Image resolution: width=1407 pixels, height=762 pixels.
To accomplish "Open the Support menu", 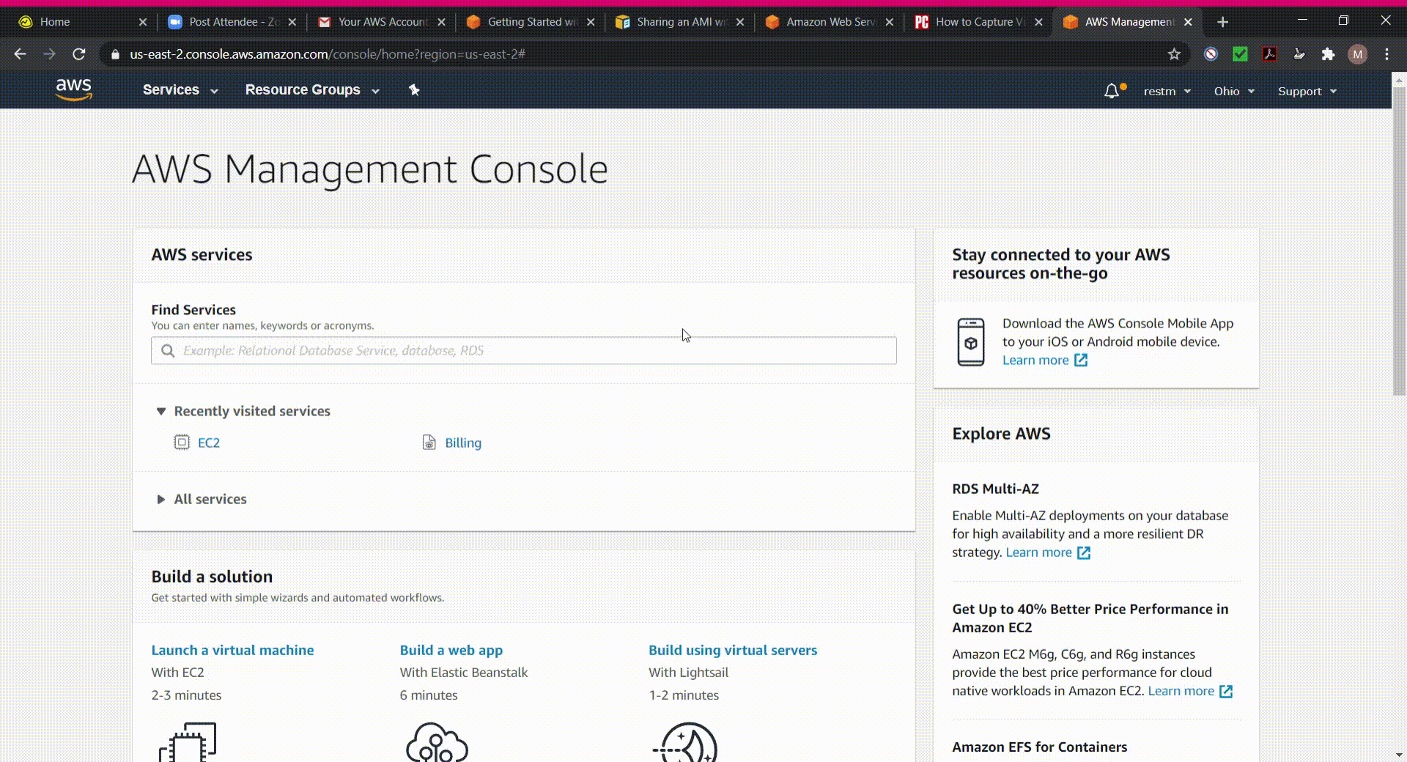I will pyautogui.click(x=1307, y=92).
